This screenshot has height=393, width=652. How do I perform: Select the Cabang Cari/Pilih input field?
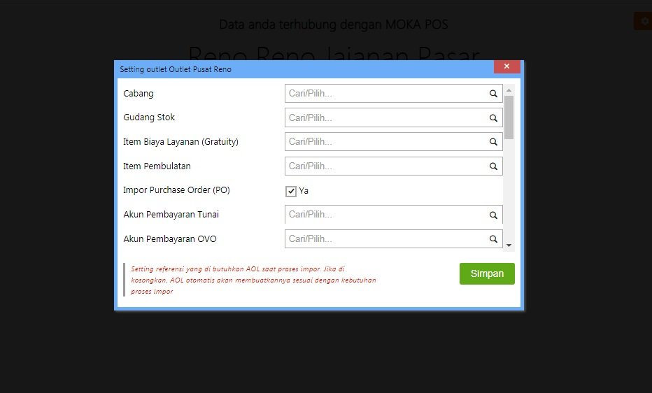[x=385, y=94]
